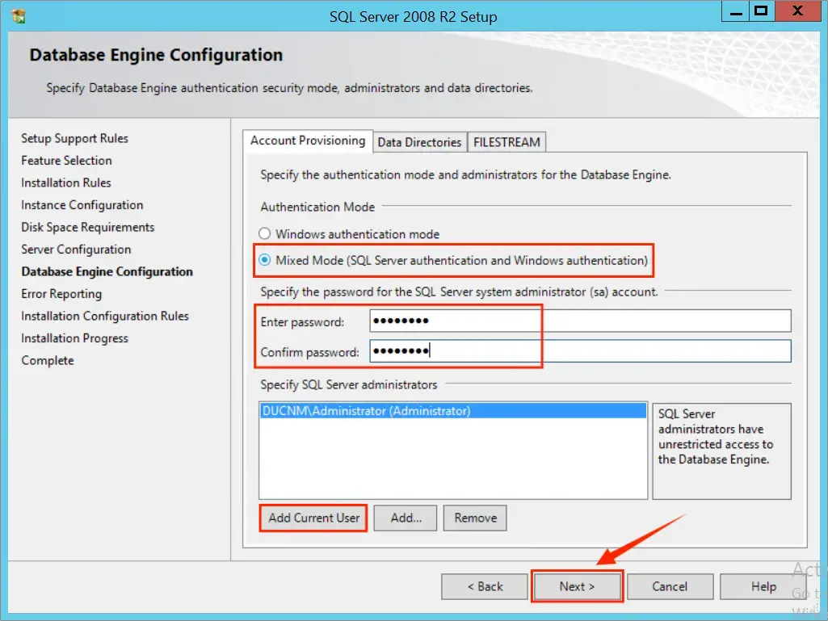
Task: Select Server Configuration in the sidebar
Action: tap(75, 250)
